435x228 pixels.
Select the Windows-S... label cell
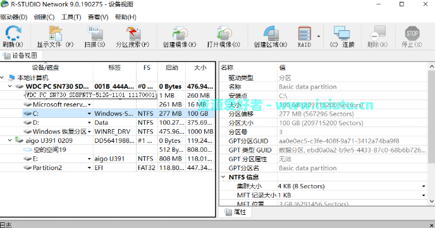coord(114,113)
